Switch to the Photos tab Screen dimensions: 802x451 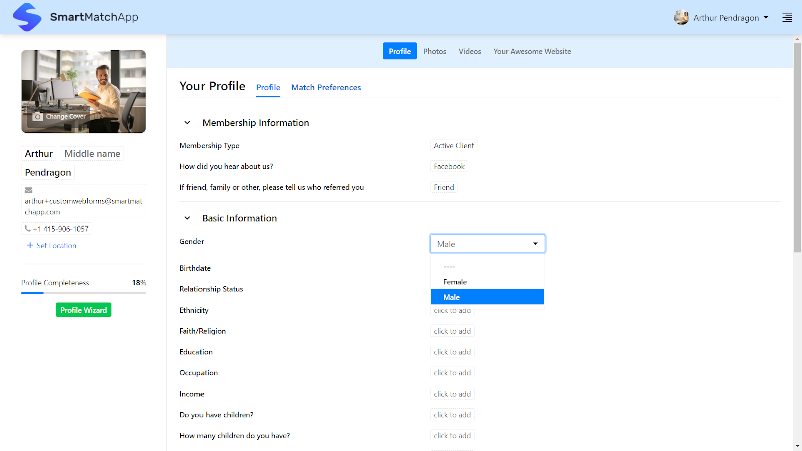click(x=434, y=51)
